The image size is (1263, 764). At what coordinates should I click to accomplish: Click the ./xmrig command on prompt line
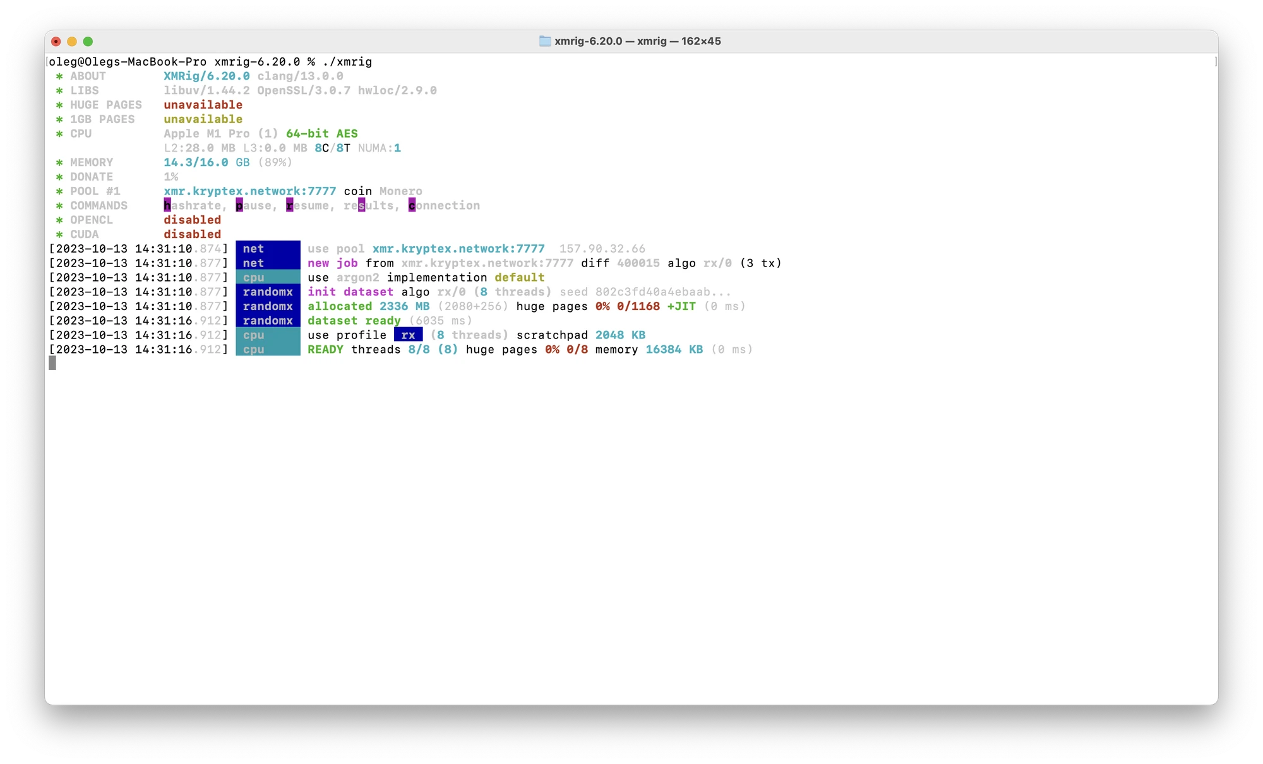tap(347, 62)
